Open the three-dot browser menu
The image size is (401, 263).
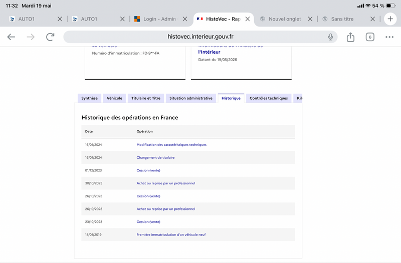pos(389,37)
